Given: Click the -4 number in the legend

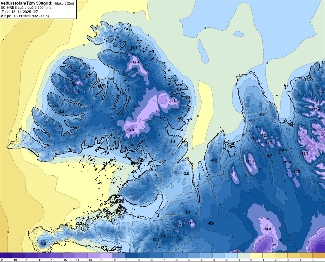Looking at the screenshot, I should [202, 260].
